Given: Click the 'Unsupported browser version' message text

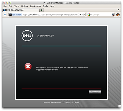Looking at the screenshot, I should pos(62,69).
